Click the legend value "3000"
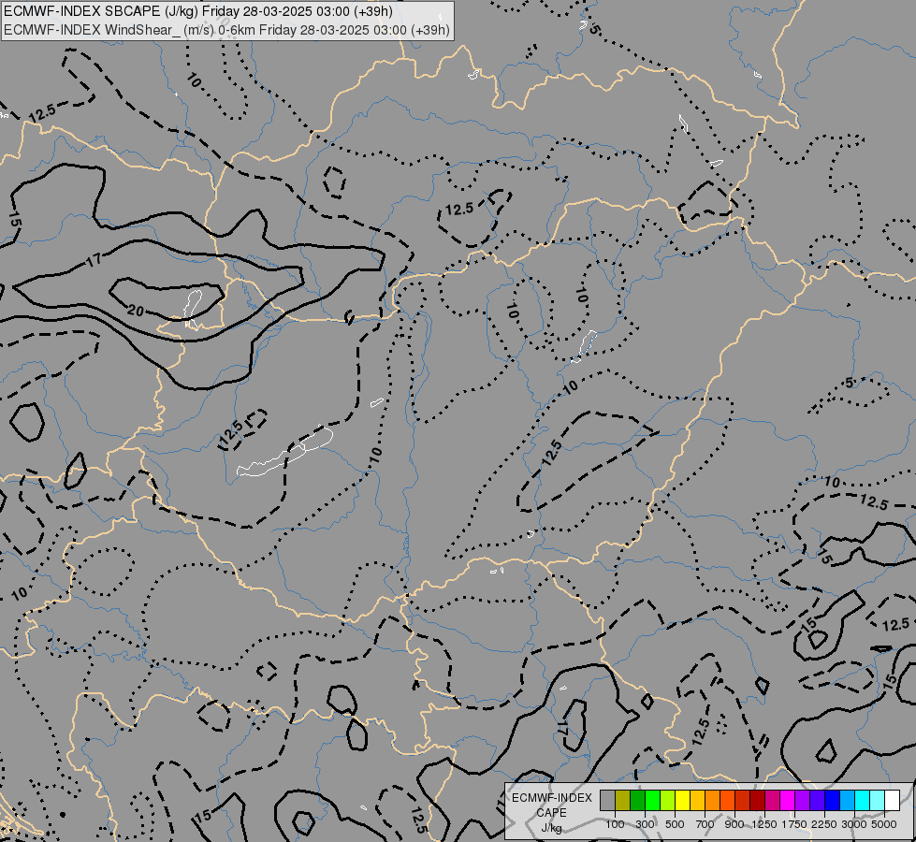 point(854,824)
